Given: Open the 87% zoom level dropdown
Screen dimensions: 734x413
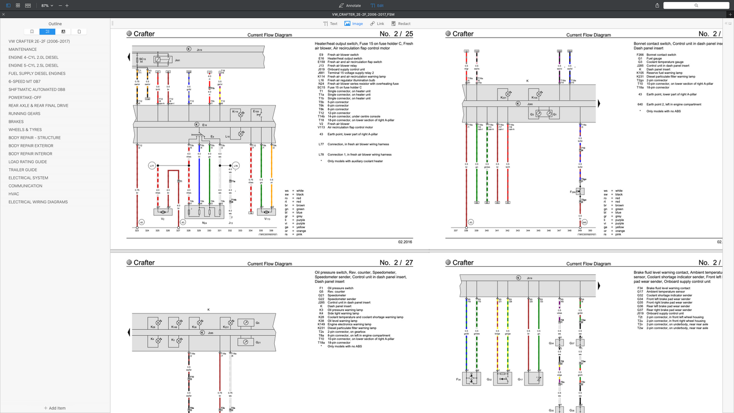Looking at the screenshot, I should (47, 6).
